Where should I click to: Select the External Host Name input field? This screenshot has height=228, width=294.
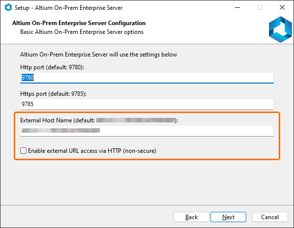[x=147, y=131]
